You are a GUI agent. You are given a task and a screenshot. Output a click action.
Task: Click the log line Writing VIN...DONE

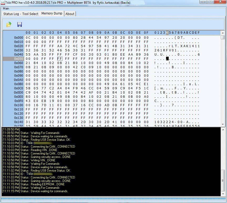(29, 160)
